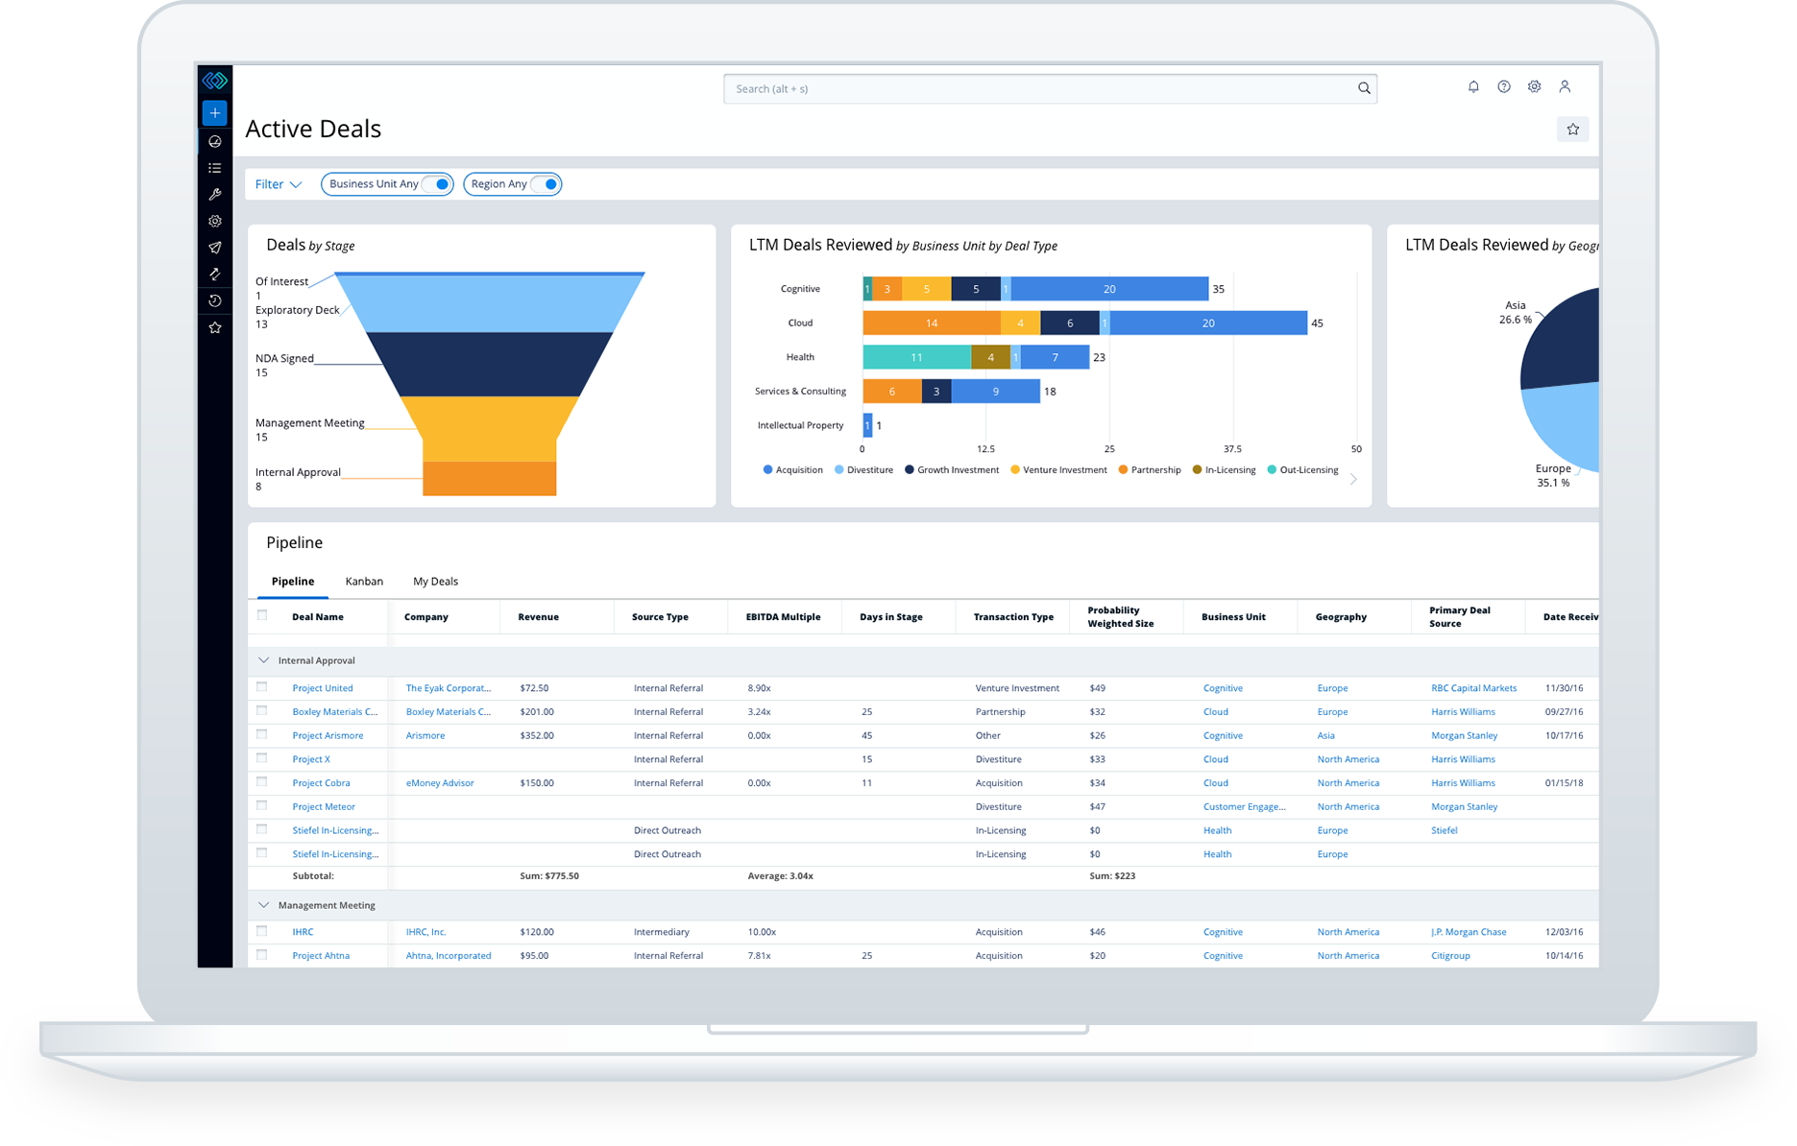Screen dimensions: 1797x1146
Task: Open the recent history clock icon
Action: click(x=215, y=300)
